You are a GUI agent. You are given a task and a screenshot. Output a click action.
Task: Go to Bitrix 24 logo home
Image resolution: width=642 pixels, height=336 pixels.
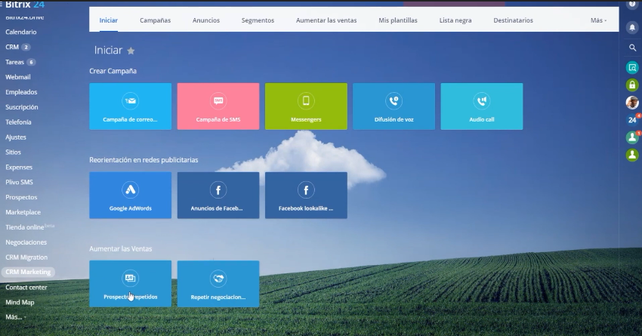tap(25, 5)
